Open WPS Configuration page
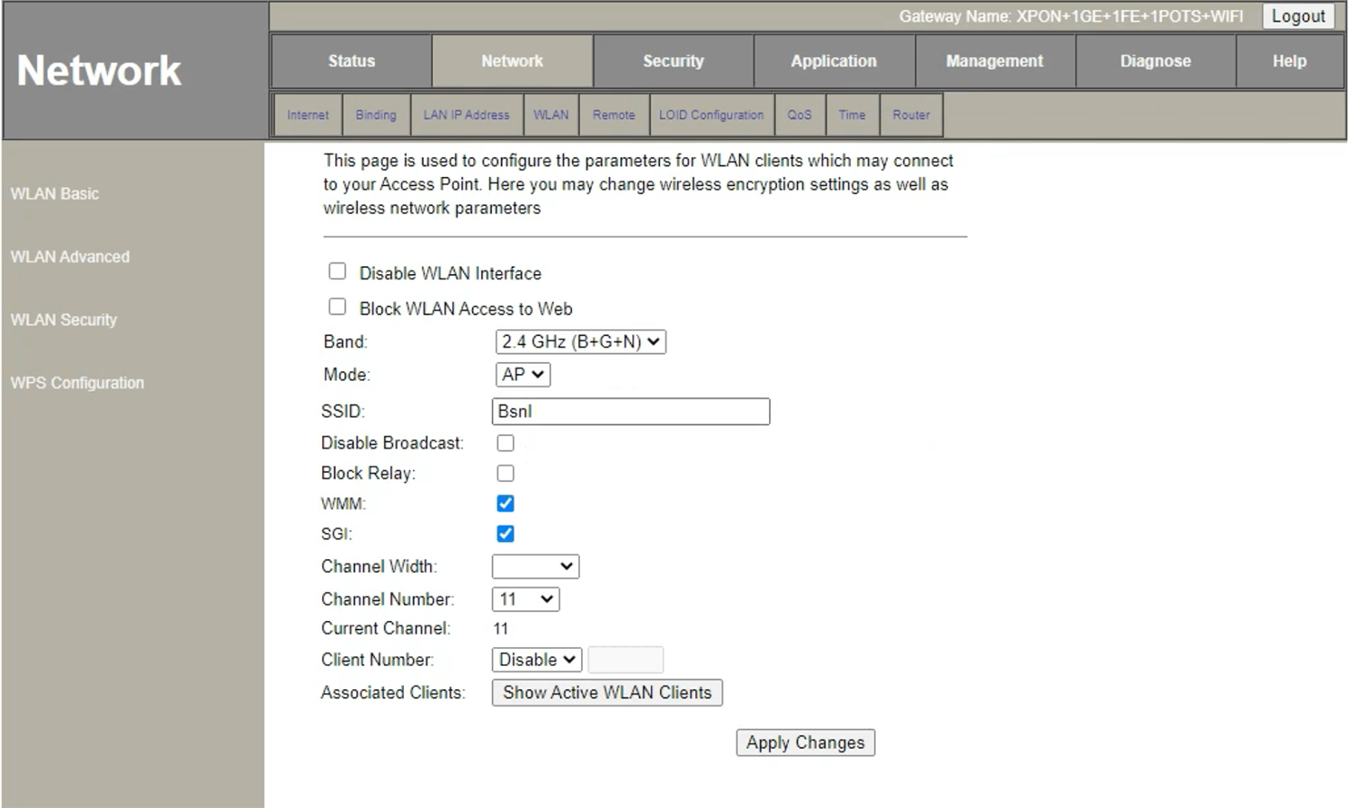 [77, 383]
